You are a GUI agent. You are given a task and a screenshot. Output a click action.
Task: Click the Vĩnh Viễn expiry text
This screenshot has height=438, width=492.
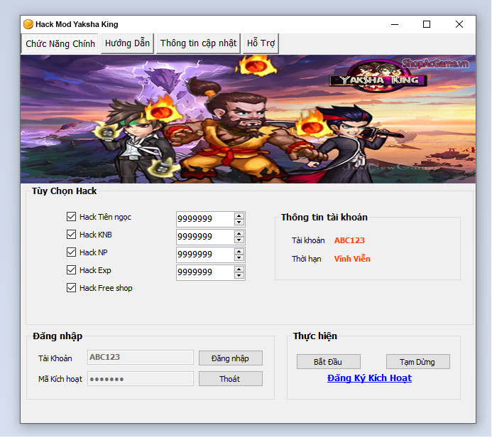coord(352,259)
